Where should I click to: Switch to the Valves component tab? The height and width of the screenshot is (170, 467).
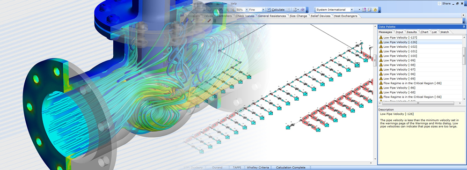(208, 16)
